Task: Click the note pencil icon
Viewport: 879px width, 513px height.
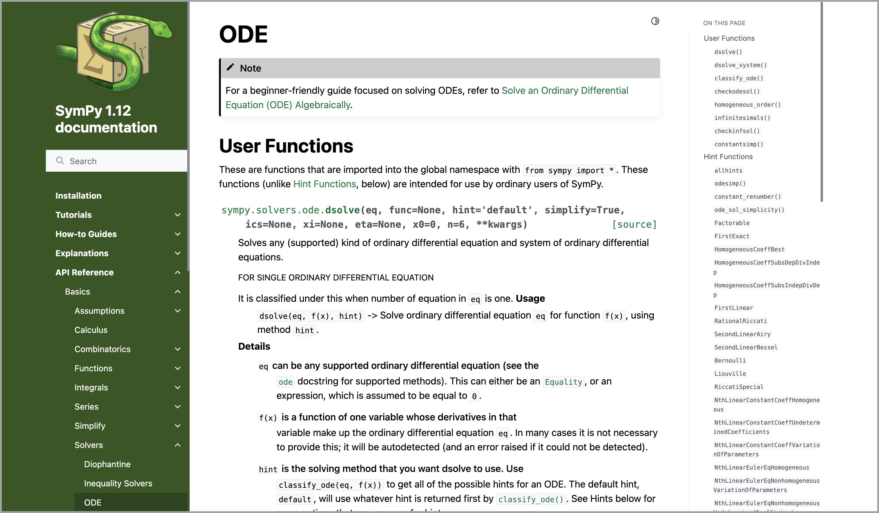Action: point(231,68)
